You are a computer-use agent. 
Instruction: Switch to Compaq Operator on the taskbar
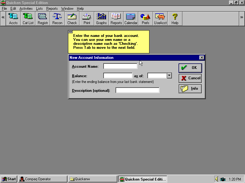click(43, 179)
